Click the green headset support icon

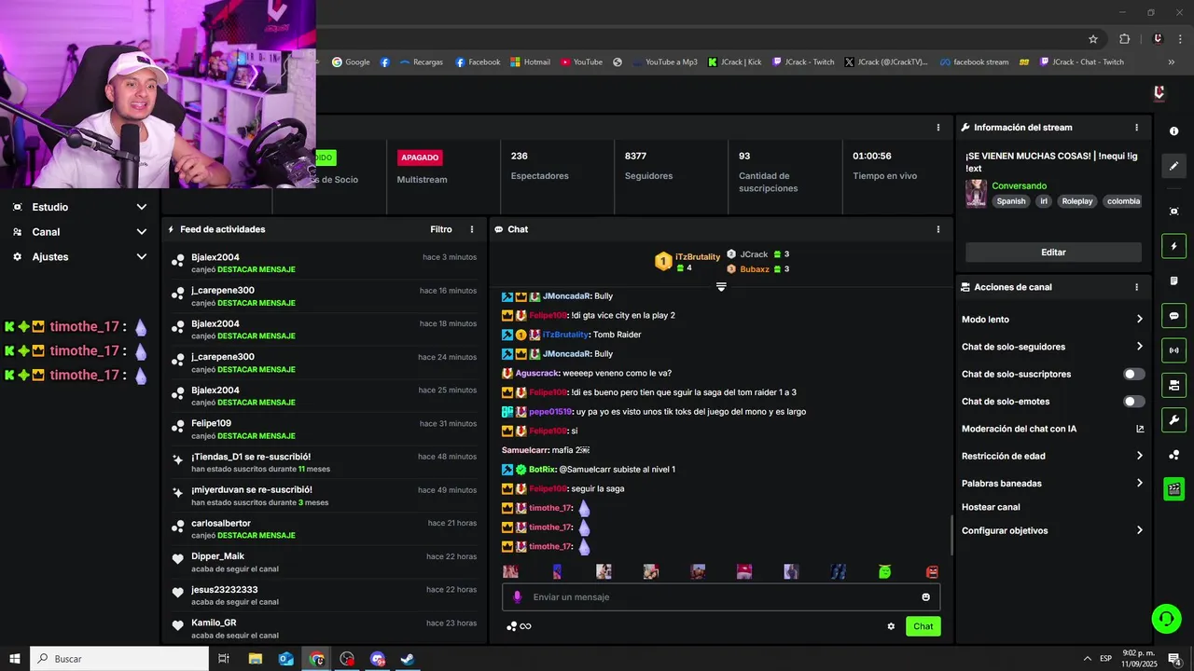[x=1165, y=618]
